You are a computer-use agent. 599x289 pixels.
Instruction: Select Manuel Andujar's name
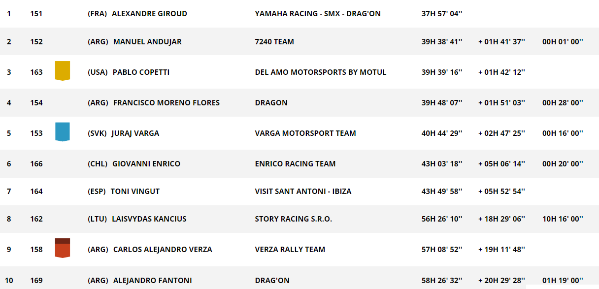(147, 42)
